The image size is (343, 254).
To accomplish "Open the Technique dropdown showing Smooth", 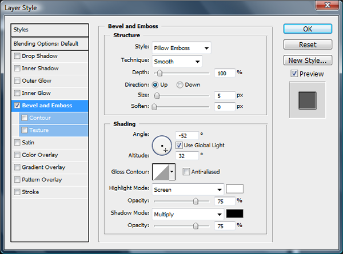I will pos(177,61).
